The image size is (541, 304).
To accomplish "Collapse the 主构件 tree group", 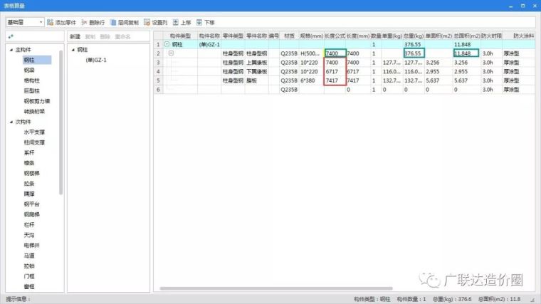I will (11, 50).
